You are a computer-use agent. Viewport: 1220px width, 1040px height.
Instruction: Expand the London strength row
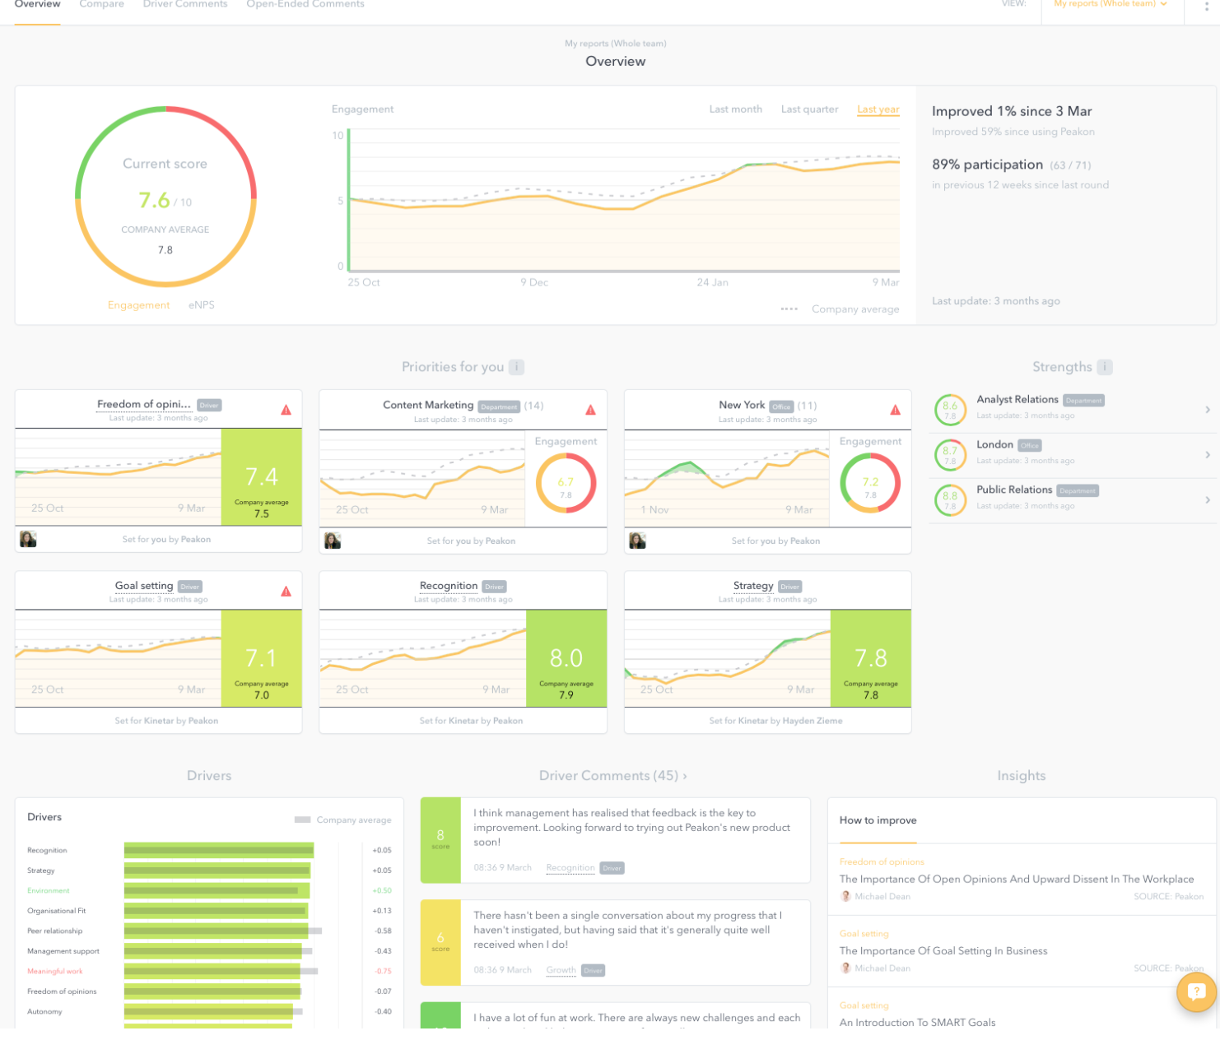pyautogui.click(x=1207, y=455)
